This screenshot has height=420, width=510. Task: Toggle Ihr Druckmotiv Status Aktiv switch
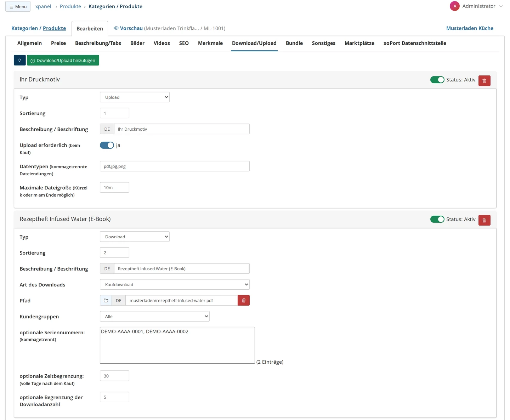pyautogui.click(x=437, y=80)
